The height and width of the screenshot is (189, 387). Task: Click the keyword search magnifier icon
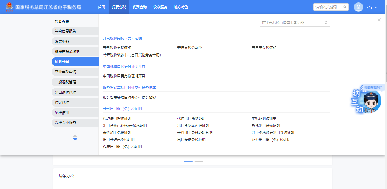pyautogui.click(x=345, y=7)
